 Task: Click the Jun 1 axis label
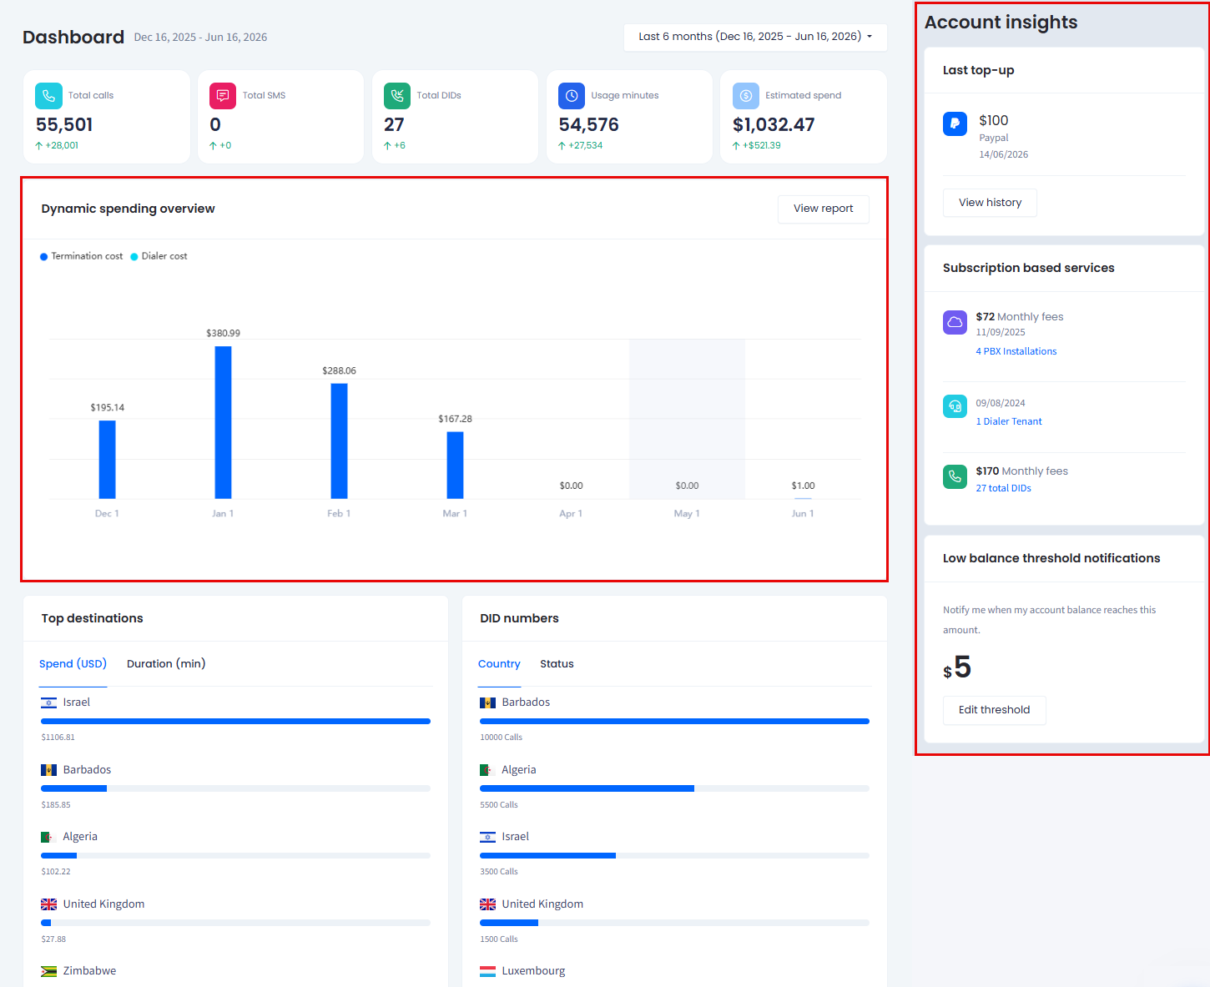[x=803, y=514]
